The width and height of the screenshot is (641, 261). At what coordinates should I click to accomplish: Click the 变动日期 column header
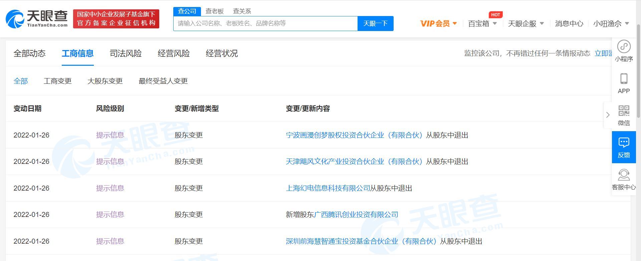tap(27, 108)
